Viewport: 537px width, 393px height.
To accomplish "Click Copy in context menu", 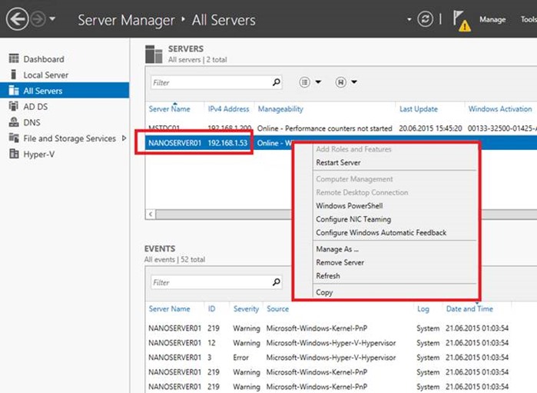I will coord(324,292).
